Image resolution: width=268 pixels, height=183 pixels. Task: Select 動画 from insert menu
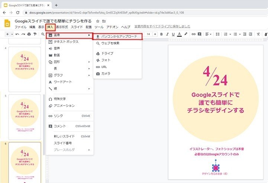(70, 55)
